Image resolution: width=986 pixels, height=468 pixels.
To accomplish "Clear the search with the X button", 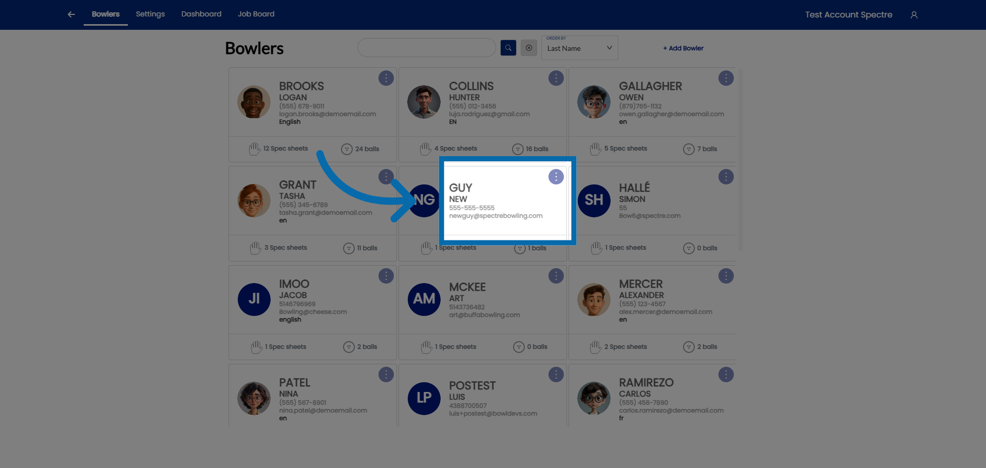I will [529, 48].
